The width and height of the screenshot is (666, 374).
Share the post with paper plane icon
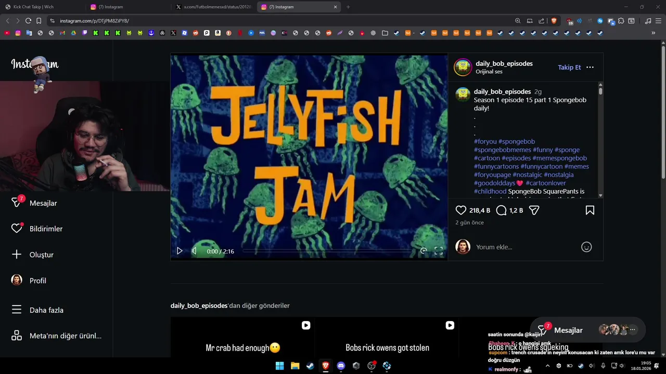coord(534,210)
